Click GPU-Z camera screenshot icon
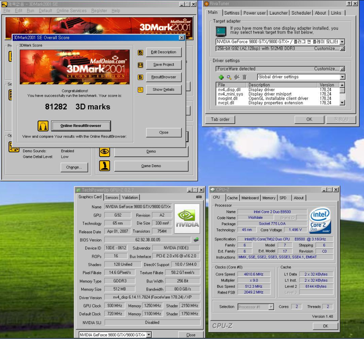 pos(199,197)
